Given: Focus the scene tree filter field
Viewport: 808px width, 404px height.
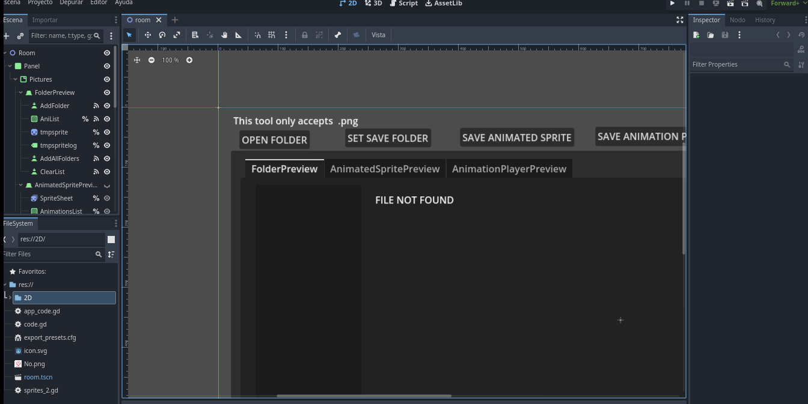Looking at the screenshot, I should [66, 36].
